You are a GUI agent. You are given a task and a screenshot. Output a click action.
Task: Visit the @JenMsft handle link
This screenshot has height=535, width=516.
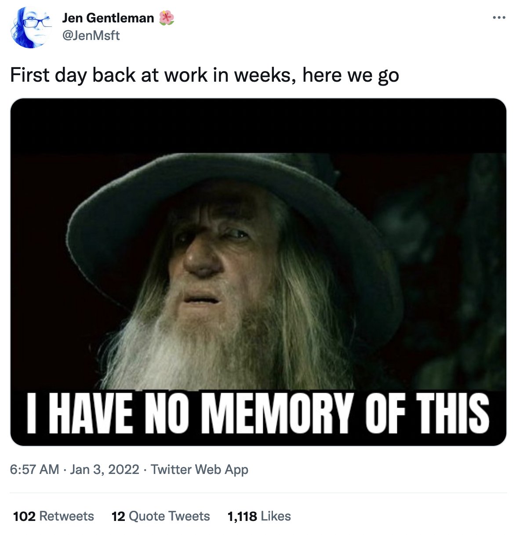point(91,35)
